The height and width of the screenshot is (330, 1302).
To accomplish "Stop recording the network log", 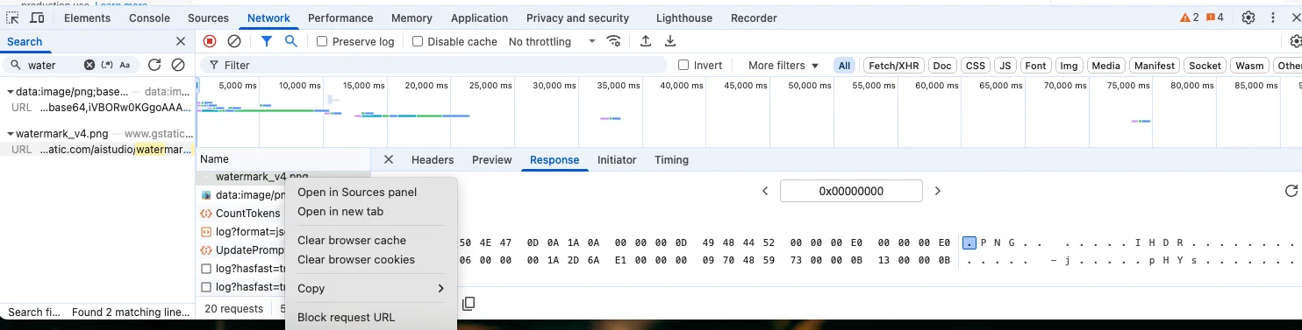I will coord(210,41).
